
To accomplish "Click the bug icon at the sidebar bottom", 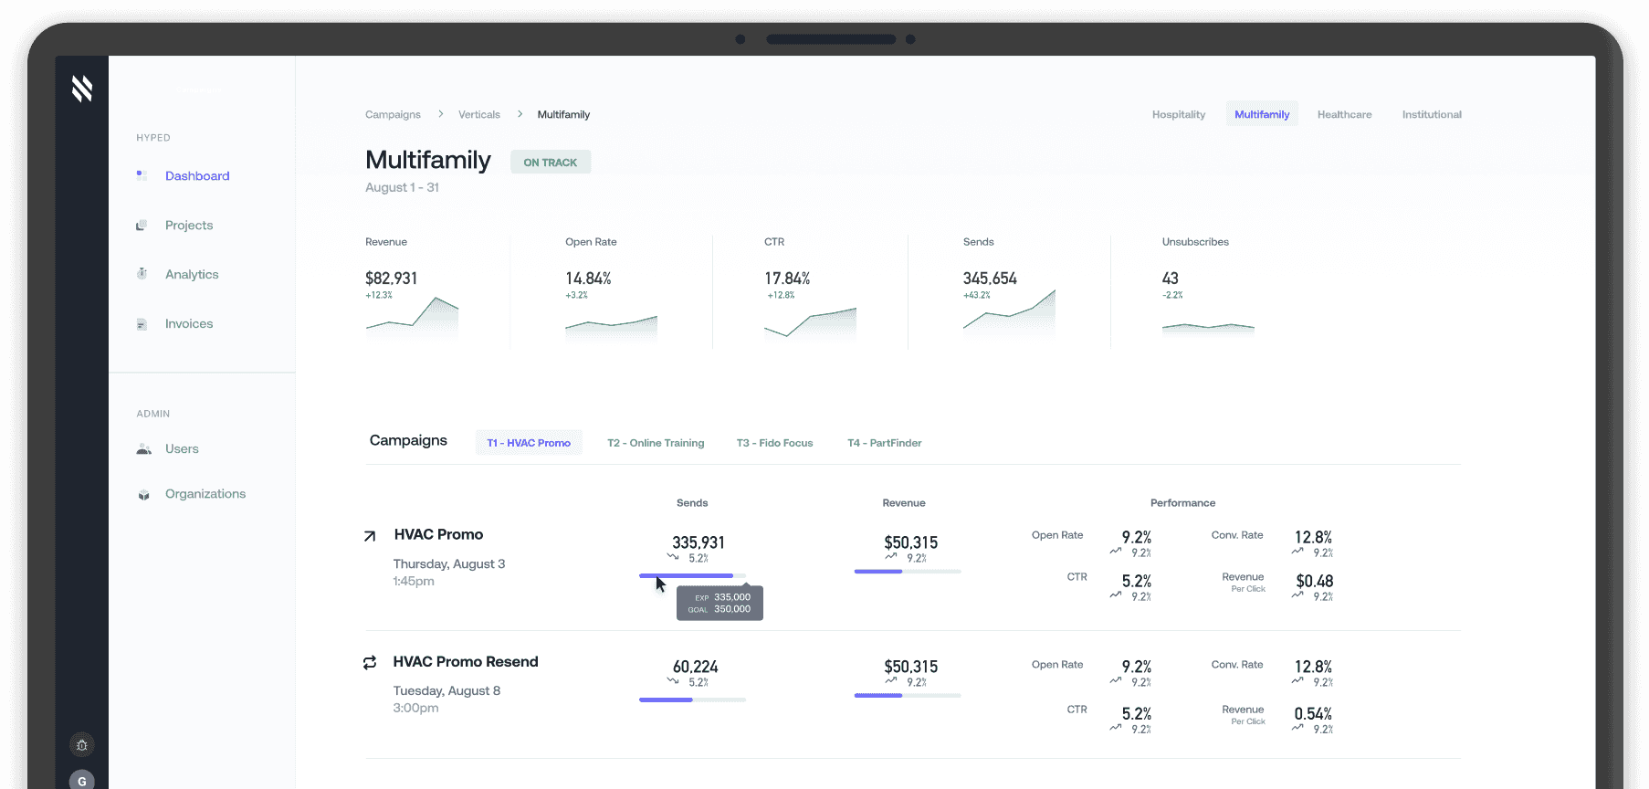I will (x=82, y=745).
